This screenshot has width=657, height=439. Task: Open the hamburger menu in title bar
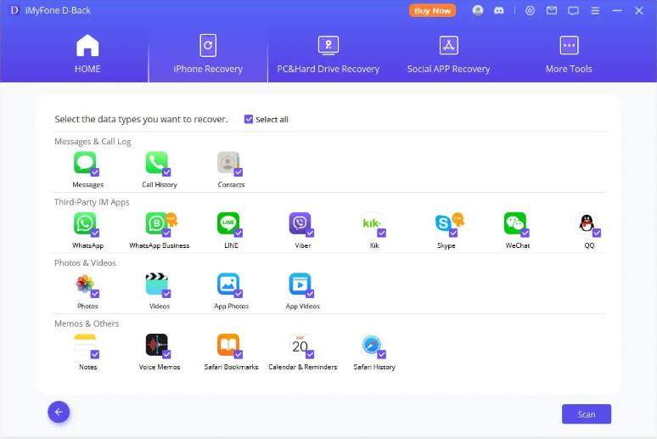tap(595, 10)
